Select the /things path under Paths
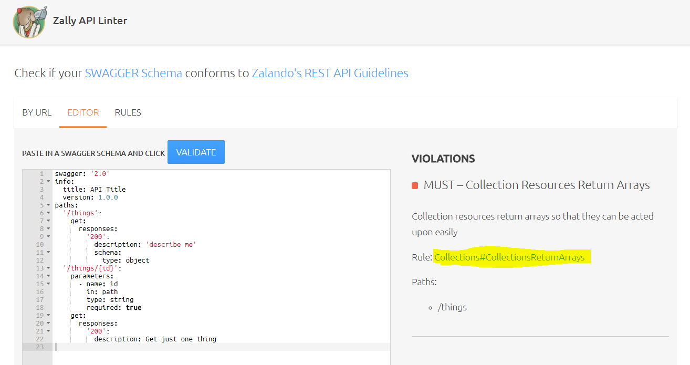 [x=452, y=307]
